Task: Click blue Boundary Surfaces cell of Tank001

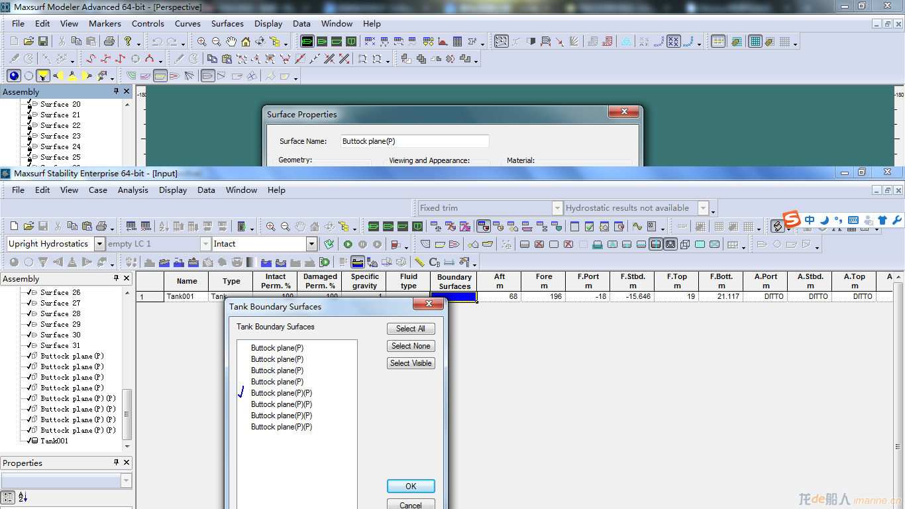Action: pos(454,297)
